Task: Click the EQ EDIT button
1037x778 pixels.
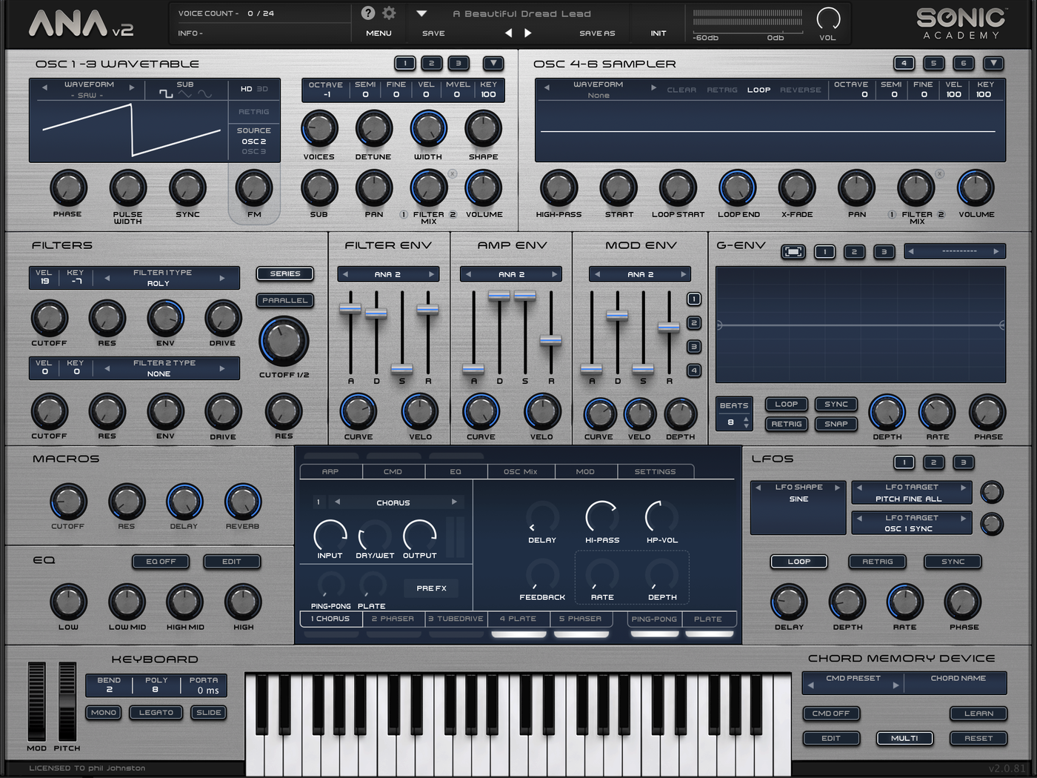Action: coord(232,562)
